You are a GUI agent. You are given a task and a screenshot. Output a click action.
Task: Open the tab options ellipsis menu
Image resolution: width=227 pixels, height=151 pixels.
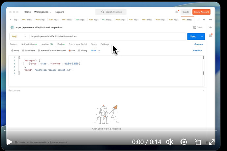(210, 19)
